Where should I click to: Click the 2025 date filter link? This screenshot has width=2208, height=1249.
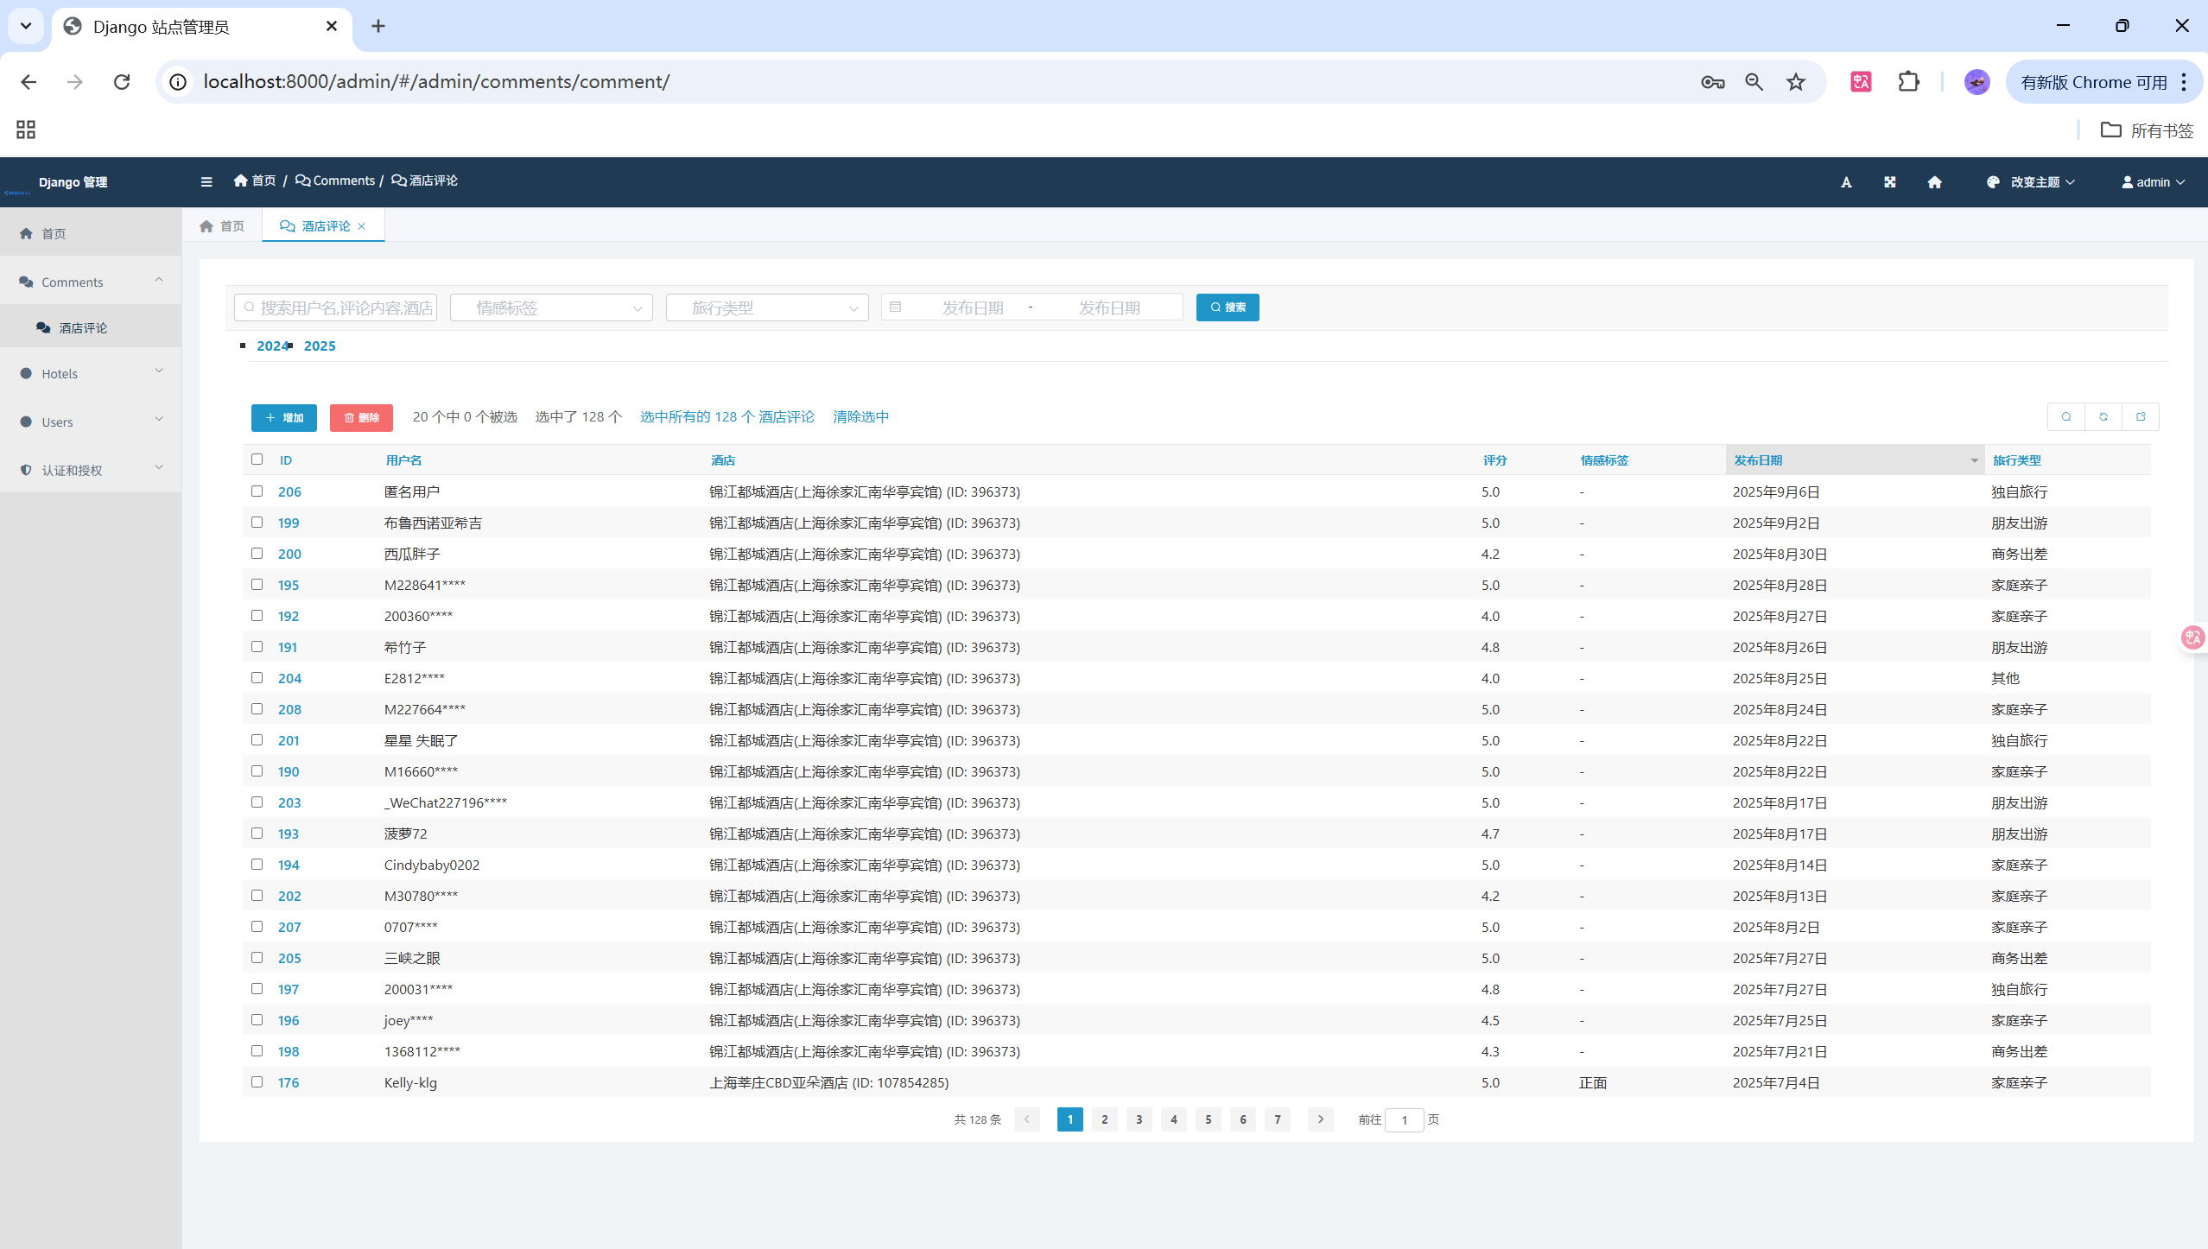click(x=320, y=346)
